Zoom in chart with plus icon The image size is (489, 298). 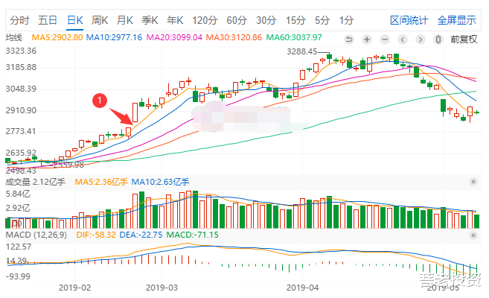[x=367, y=39]
